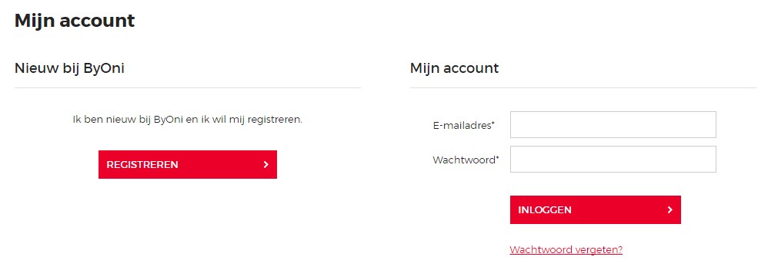Click the 'E-mailadres*' field label
The height and width of the screenshot is (280, 758).
(464, 125)
